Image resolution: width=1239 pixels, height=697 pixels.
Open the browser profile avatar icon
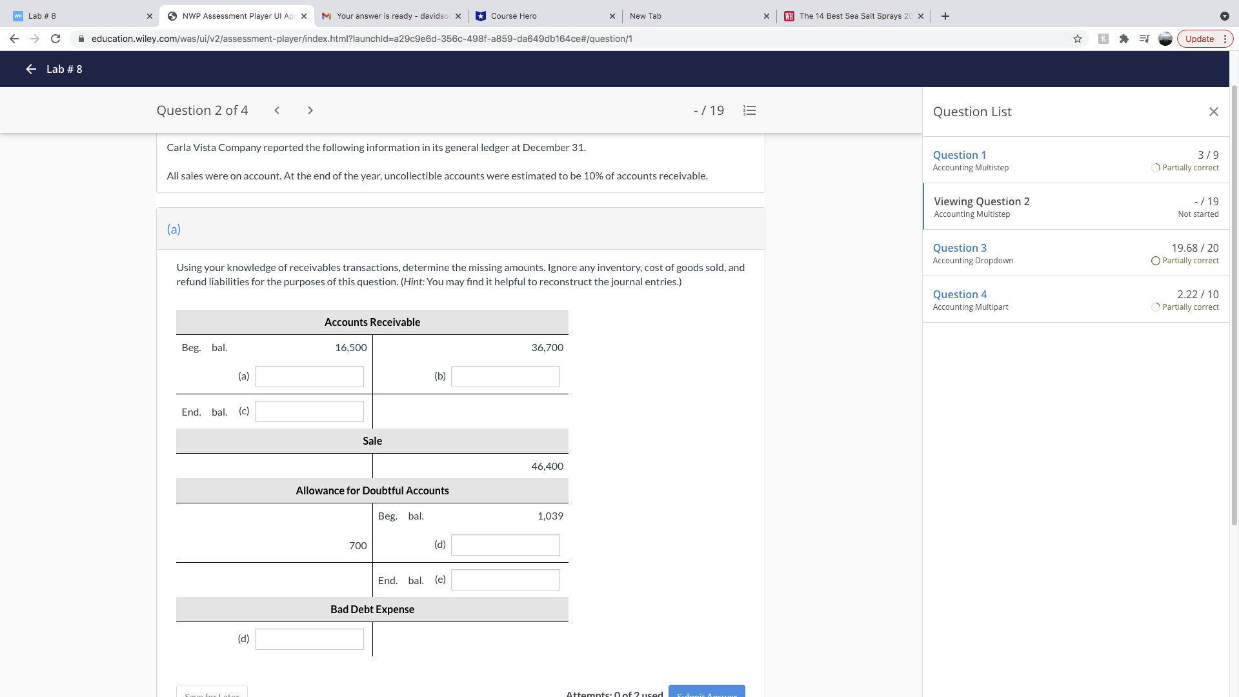[1165, 39]
